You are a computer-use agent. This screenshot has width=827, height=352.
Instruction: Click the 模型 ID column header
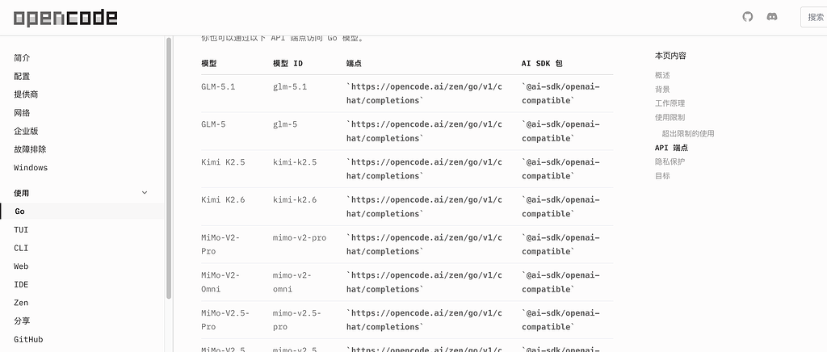pyautogui.click(x=288, y=63)
